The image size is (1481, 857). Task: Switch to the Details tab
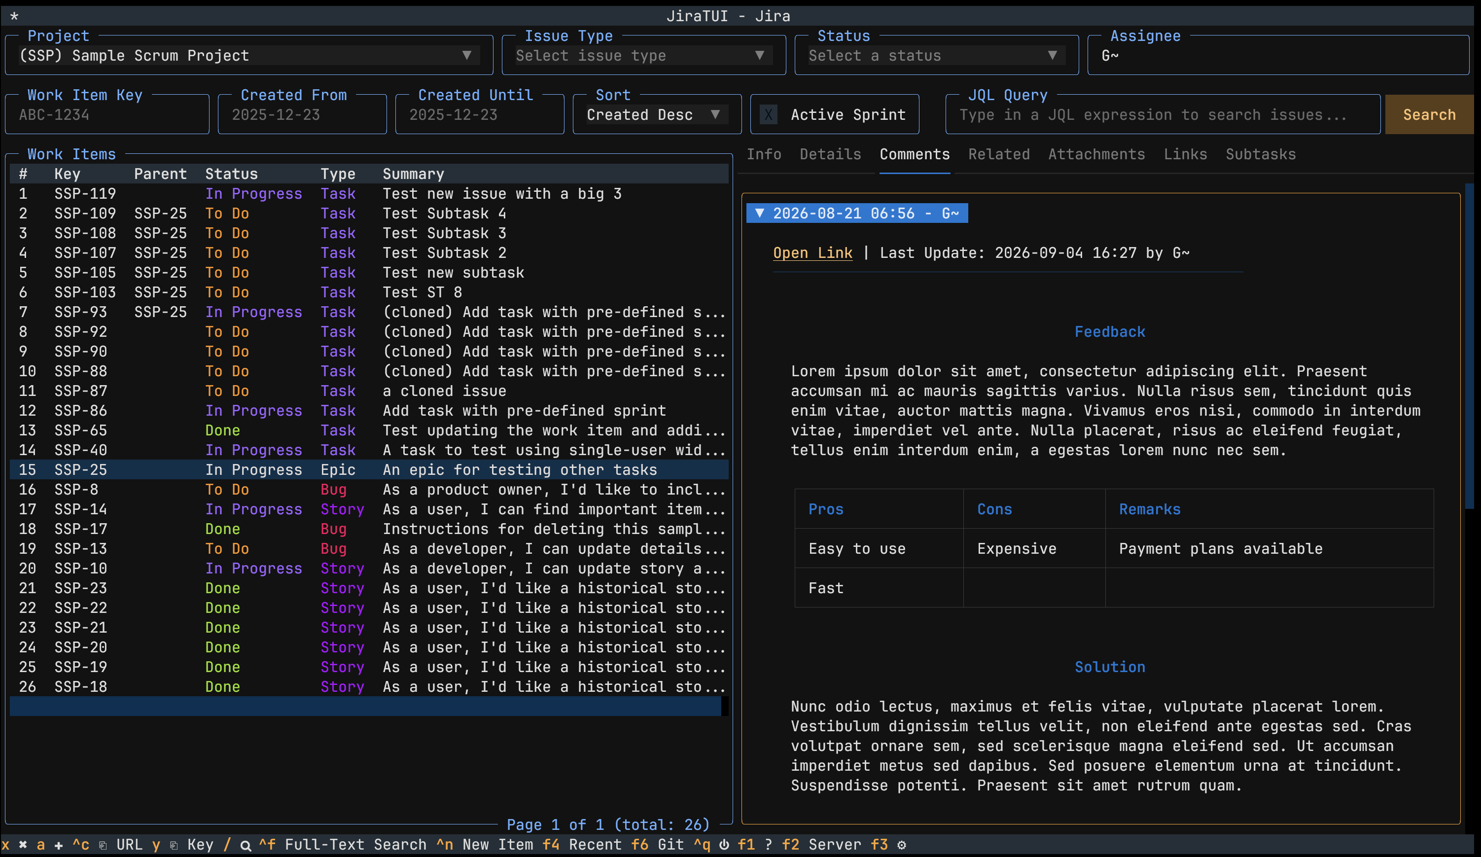point(830,155)
